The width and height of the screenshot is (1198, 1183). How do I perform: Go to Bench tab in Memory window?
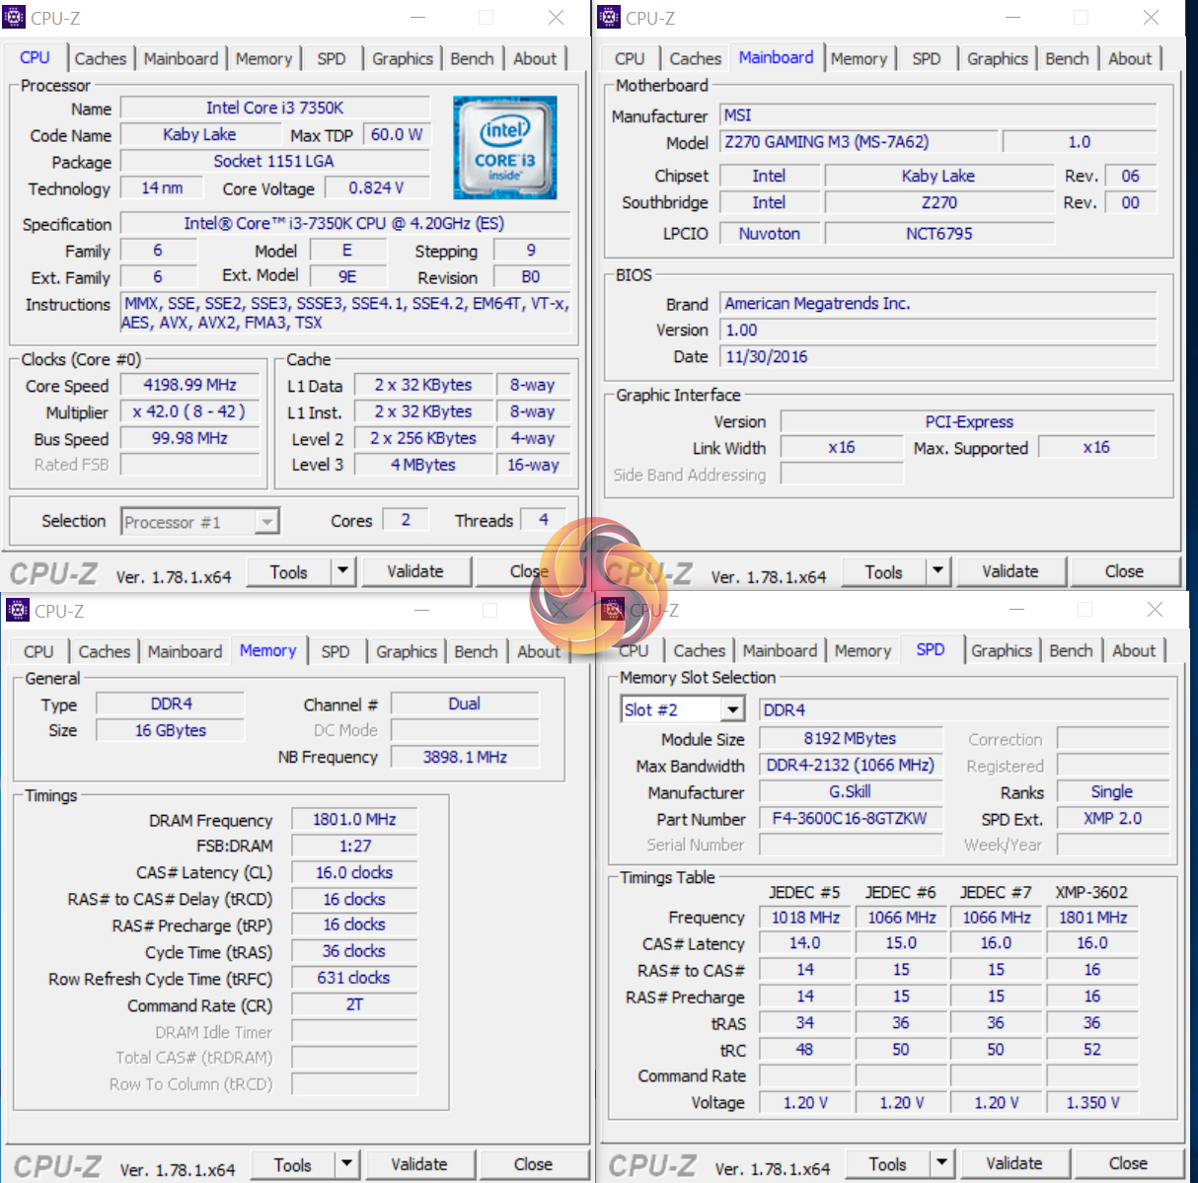tap(476, 651)
